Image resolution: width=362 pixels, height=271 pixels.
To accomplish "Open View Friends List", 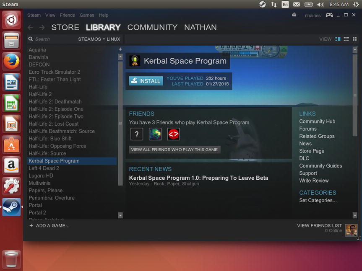I will tap(319, 226).
